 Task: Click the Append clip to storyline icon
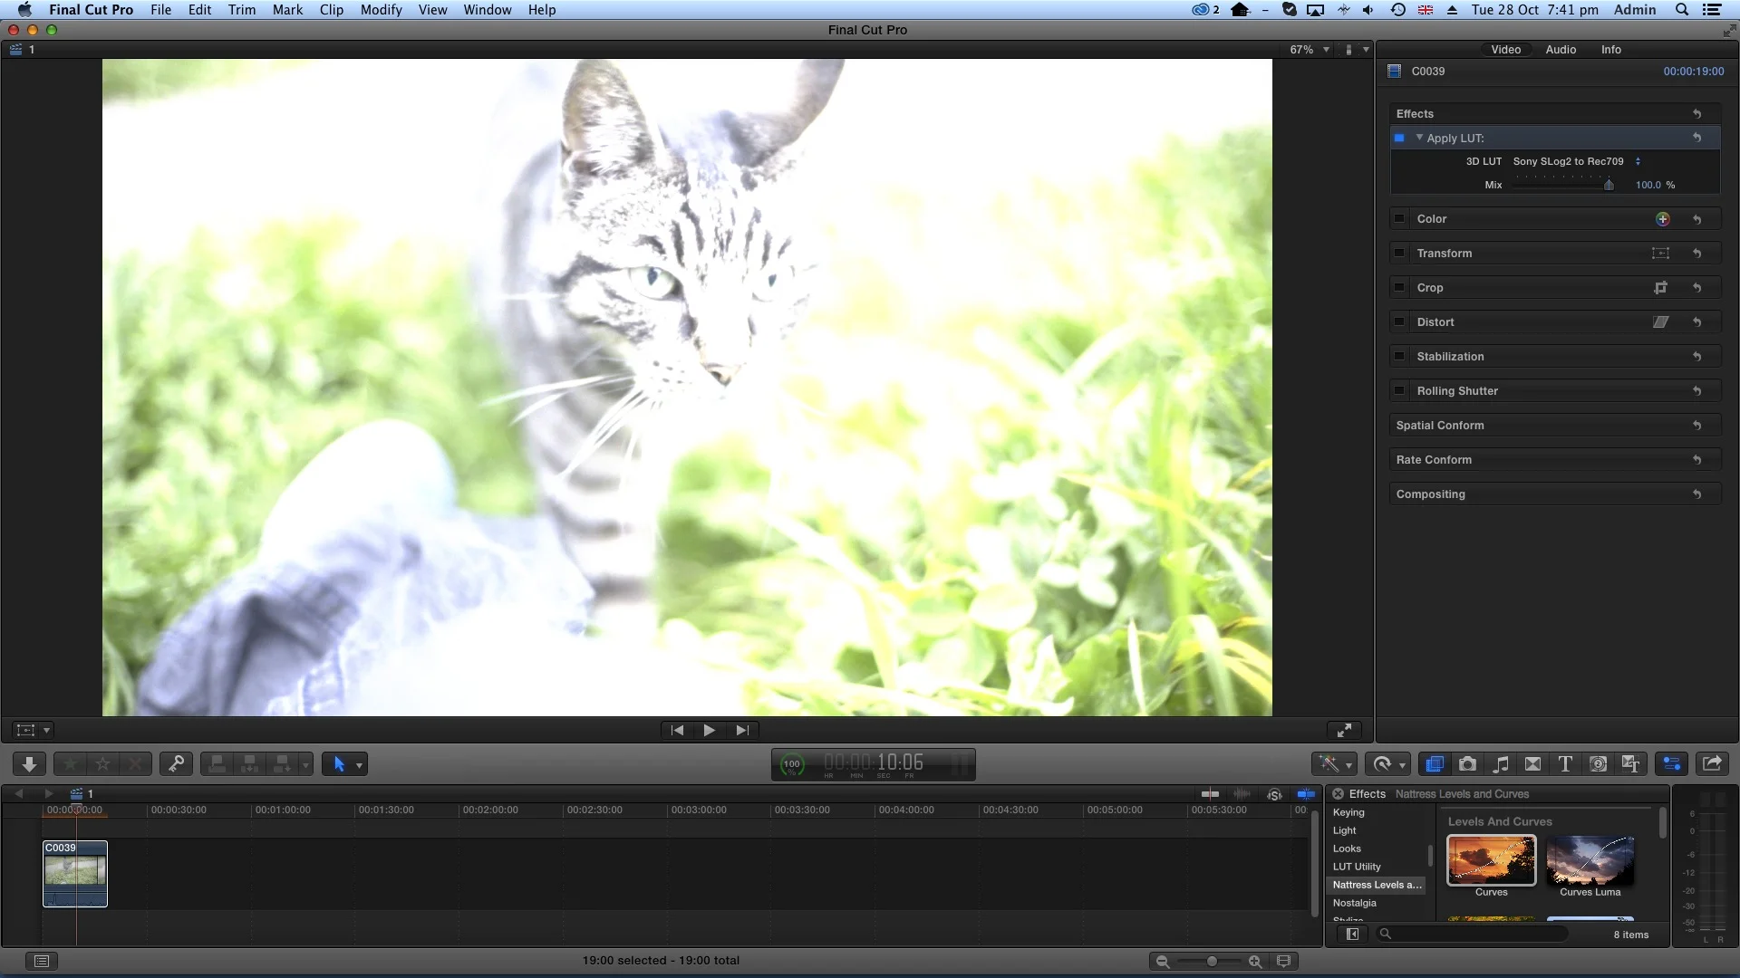click(282, 764)
